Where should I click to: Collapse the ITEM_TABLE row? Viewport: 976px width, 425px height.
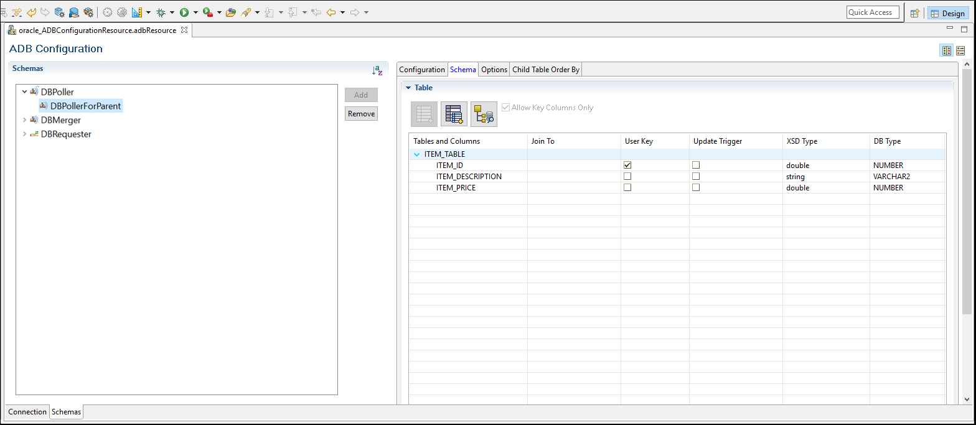(x=417, y=154)
